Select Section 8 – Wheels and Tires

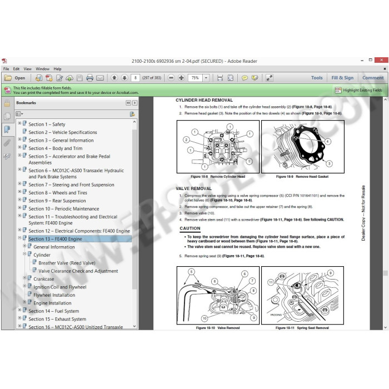click(58, 193)
